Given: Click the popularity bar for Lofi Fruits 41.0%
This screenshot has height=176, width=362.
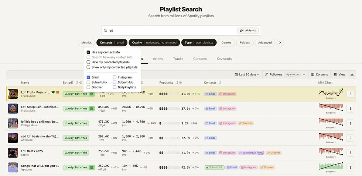Looking at the screenshot, I should (x=170, y=94).
